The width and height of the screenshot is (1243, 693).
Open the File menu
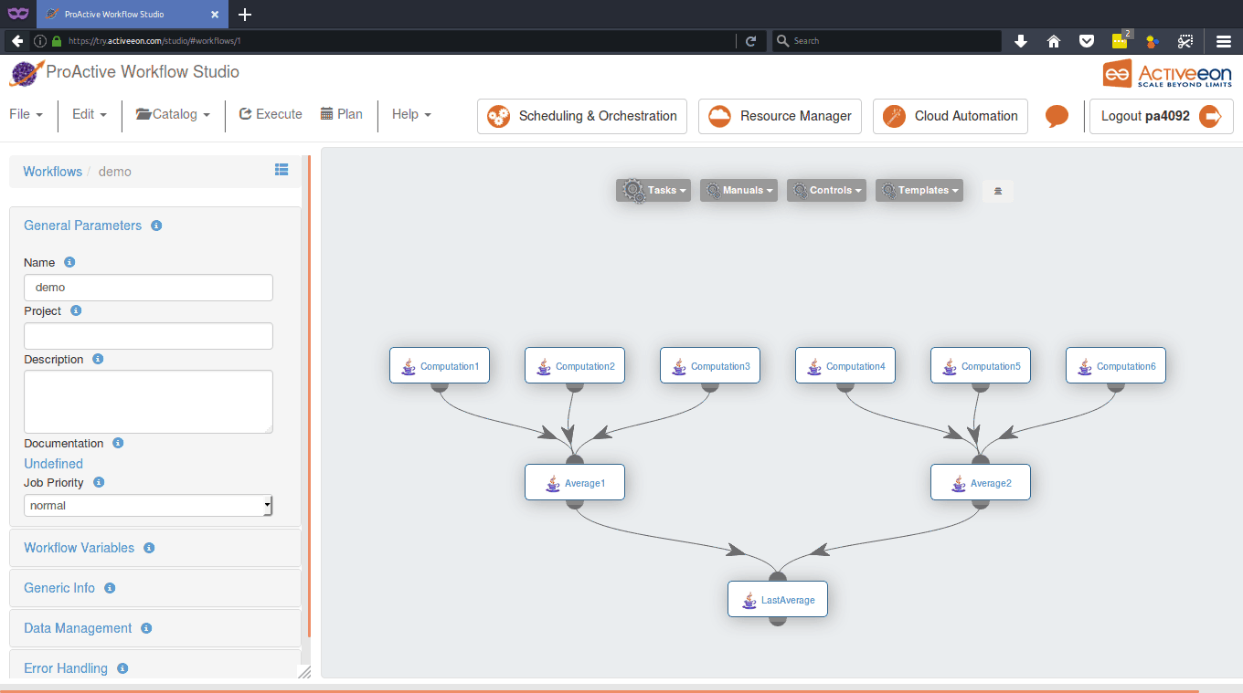(26, 114)
